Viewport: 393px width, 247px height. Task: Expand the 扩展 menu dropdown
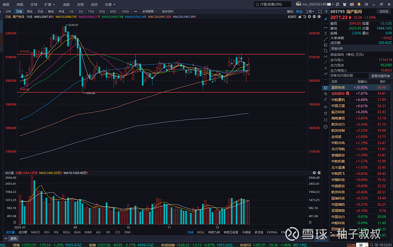pyautogui.click(x=48, y=4)
